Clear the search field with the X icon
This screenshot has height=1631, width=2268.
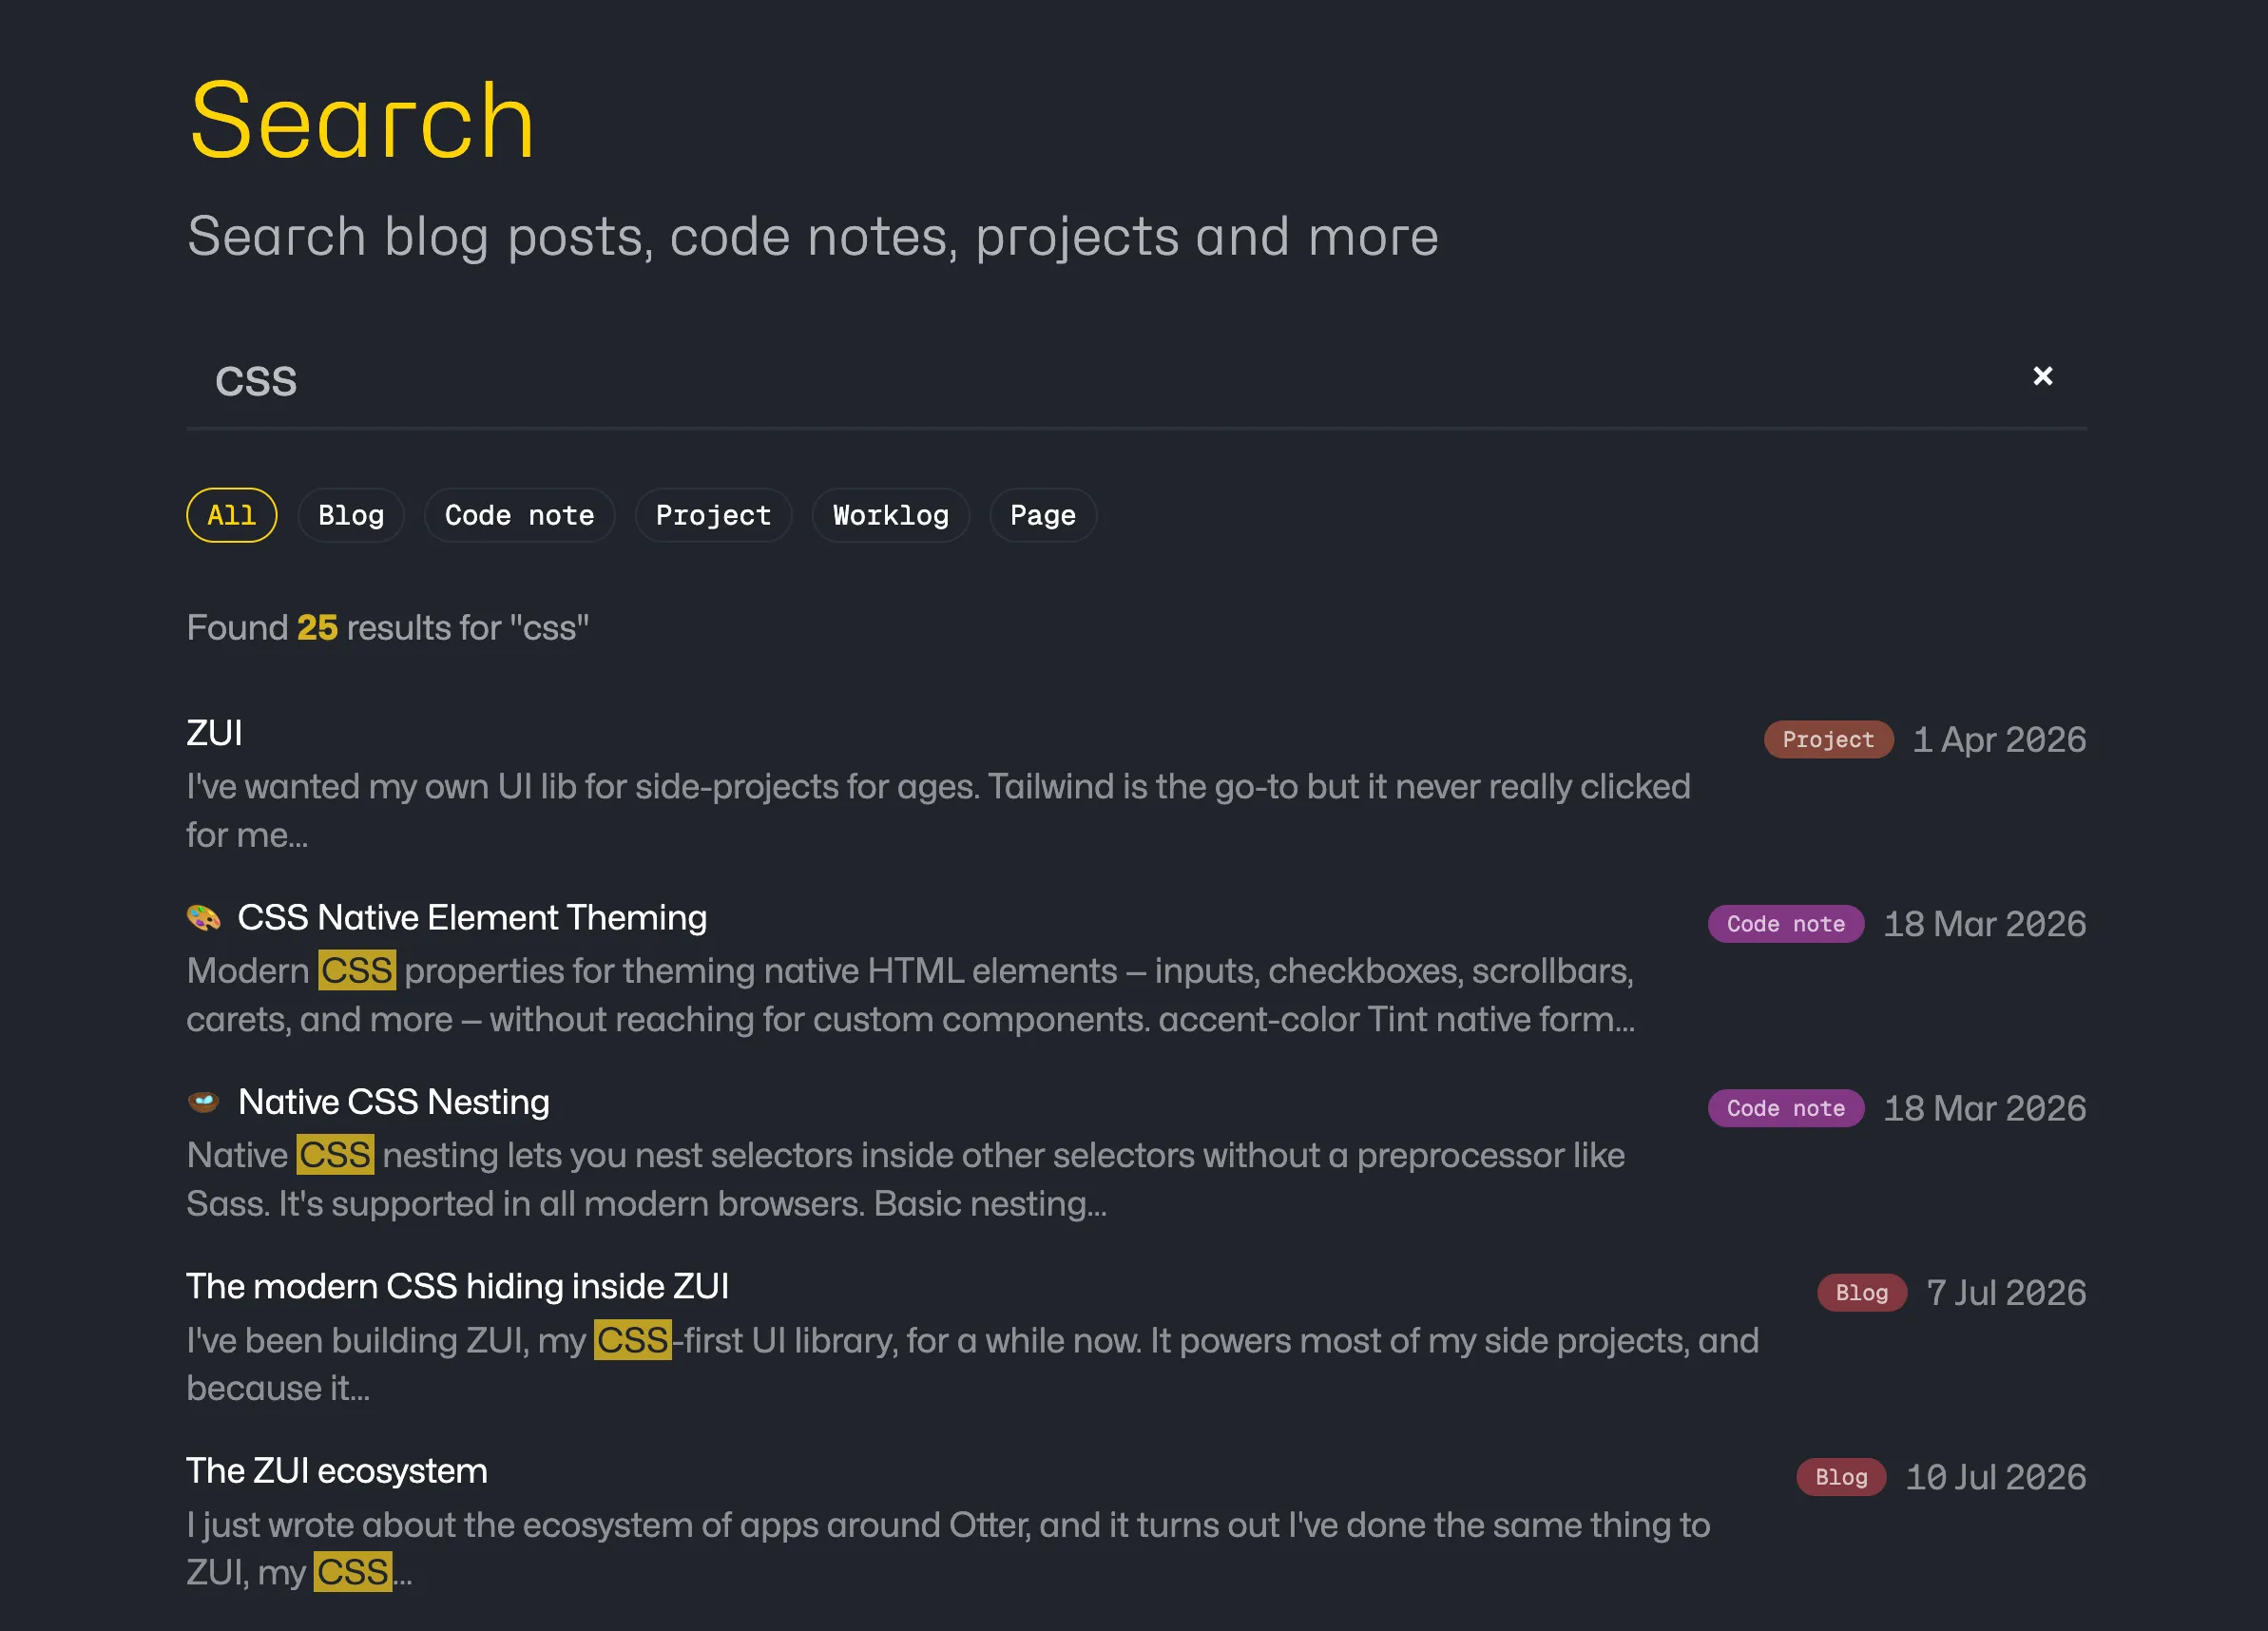[x=2042, y=376]
